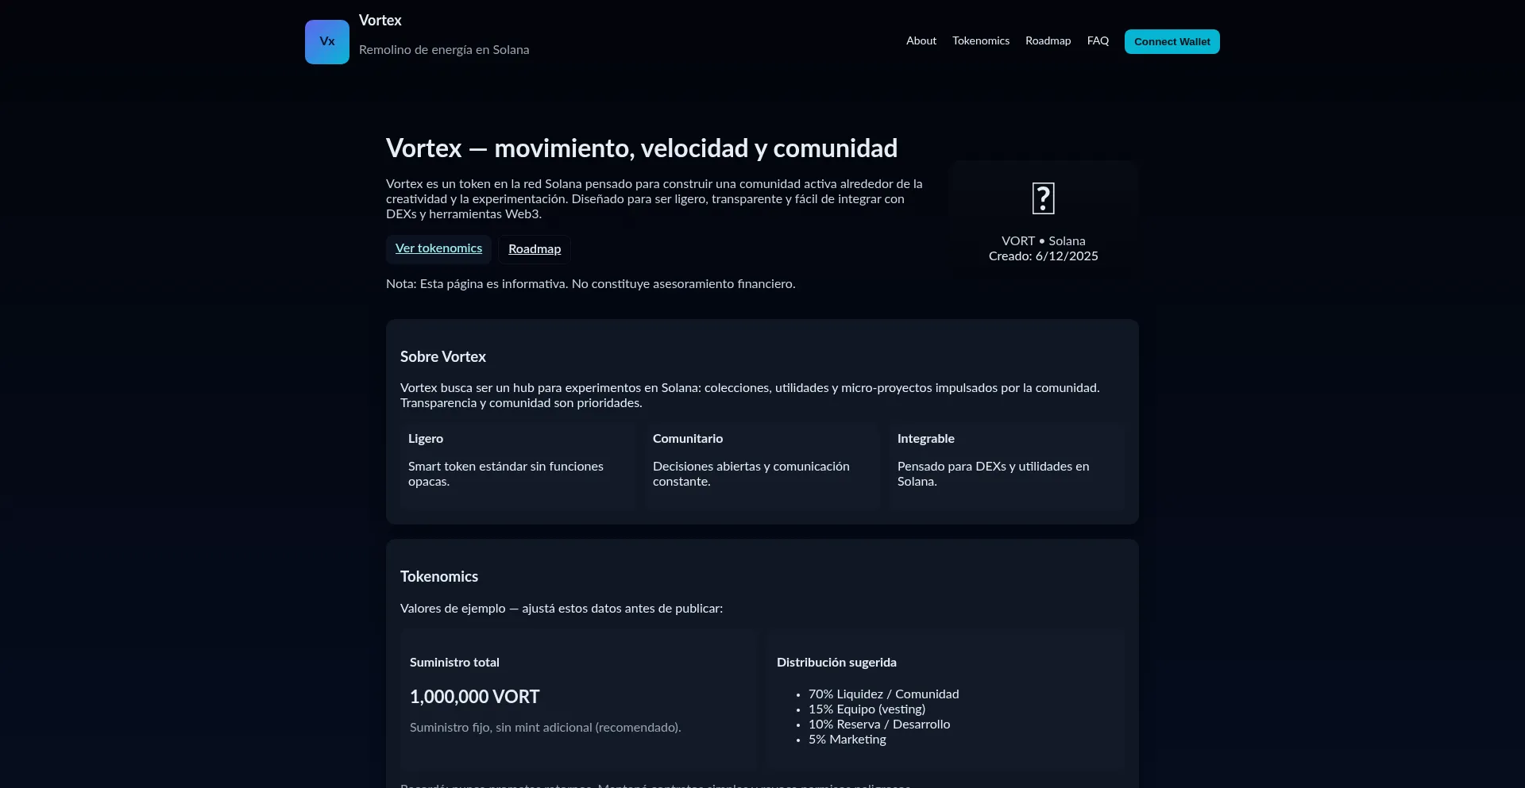Viewport: 1525px width, 788px height.
Task: Click the 'Nota: Esta página es informativa' disclaimer
Action: (x=591, y=283)
